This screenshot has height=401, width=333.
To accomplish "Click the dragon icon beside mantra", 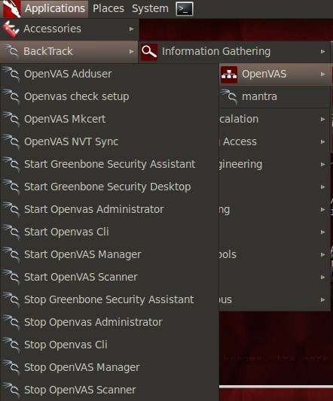I will tap(229, 96).
